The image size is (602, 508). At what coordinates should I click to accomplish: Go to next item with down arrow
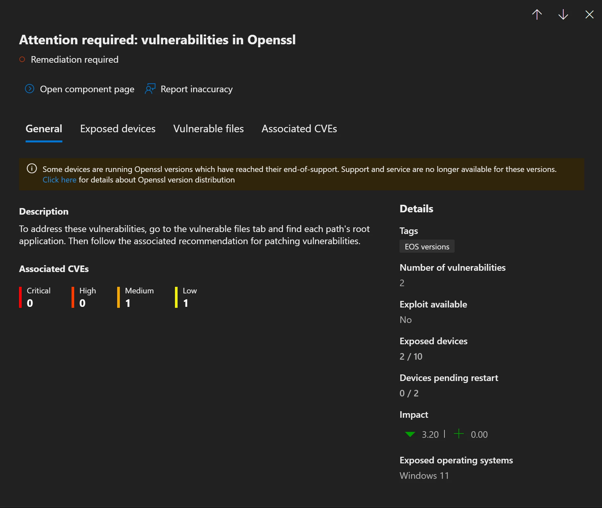click(563, 14)
